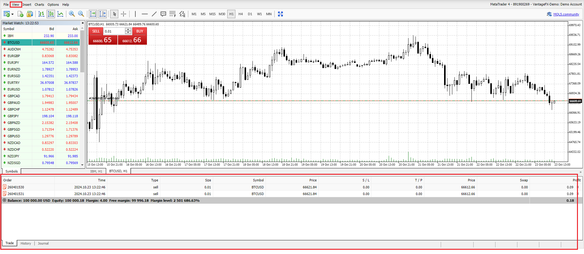Switch to the History tab

click(x=26, y=243)
